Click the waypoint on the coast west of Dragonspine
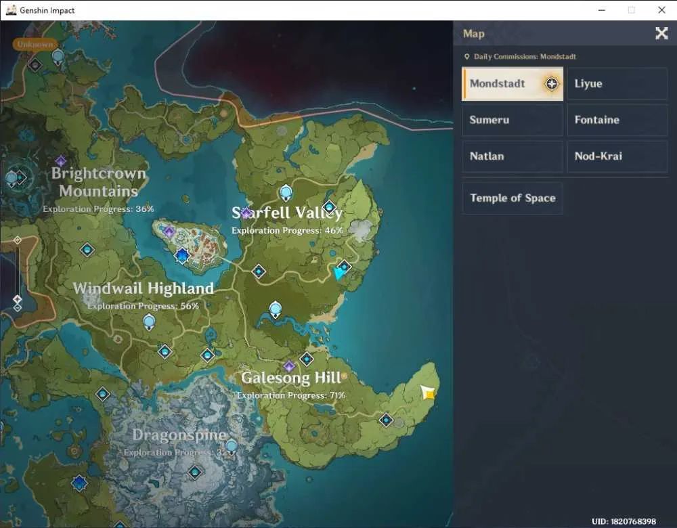677x528 pixels. 103,394
